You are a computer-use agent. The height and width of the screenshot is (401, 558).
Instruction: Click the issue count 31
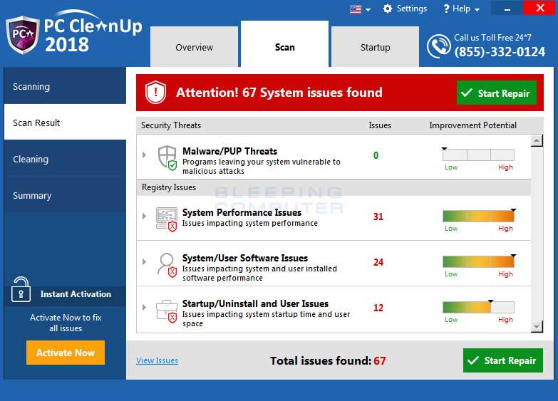pyautogui.click(x=378, y=217)
